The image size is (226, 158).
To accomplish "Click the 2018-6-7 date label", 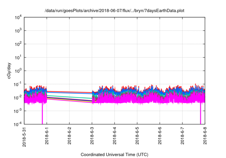I will [x=183, y=136].
